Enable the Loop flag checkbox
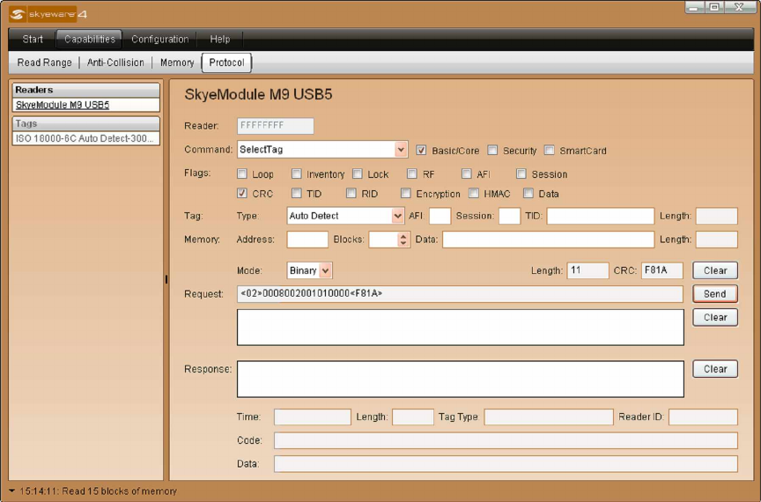 242,174
